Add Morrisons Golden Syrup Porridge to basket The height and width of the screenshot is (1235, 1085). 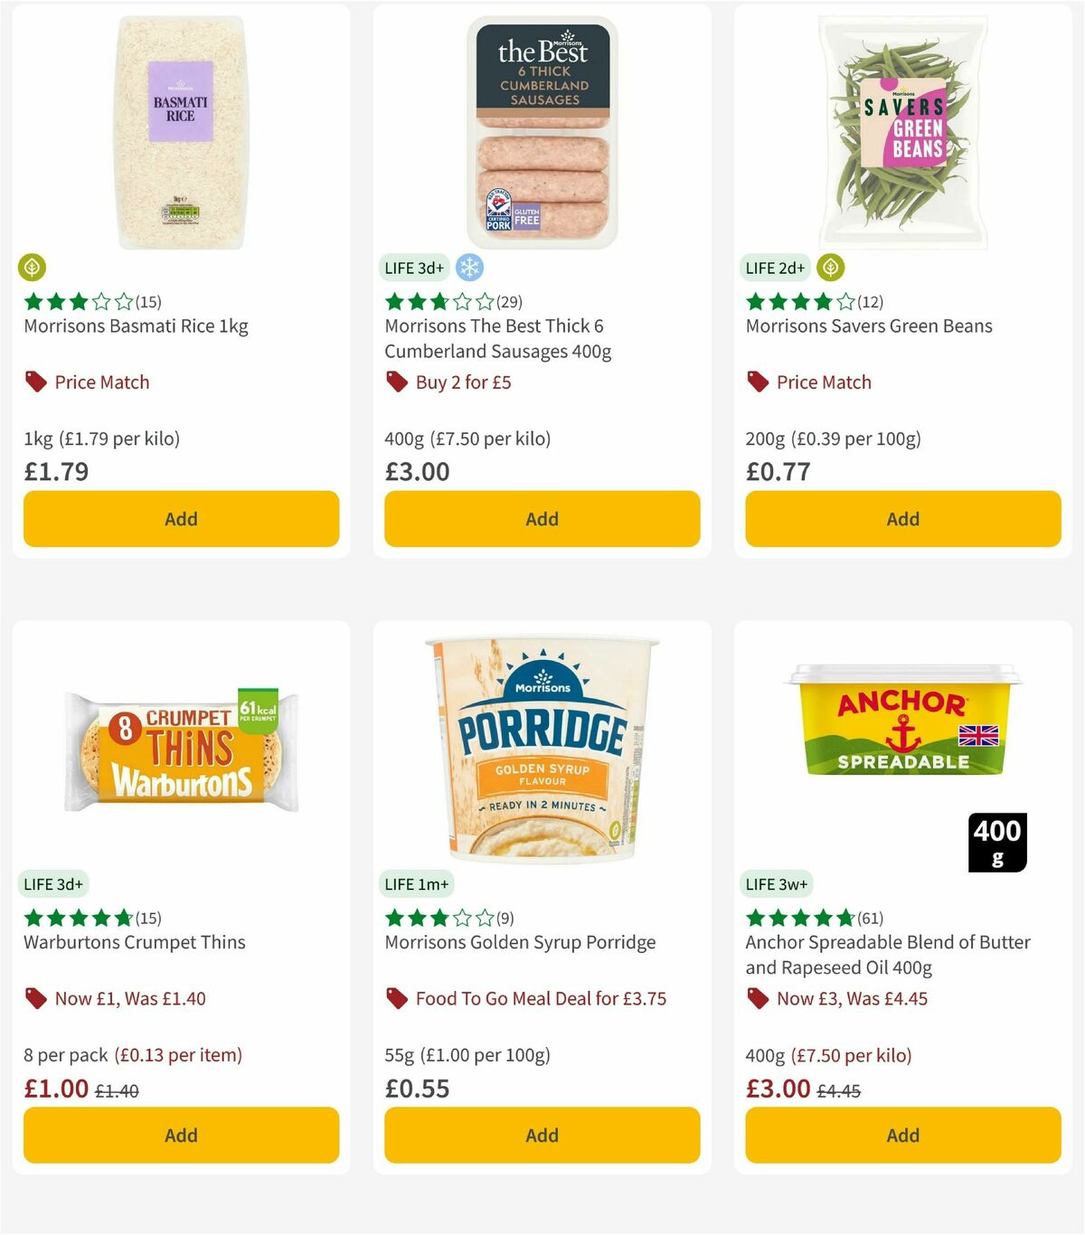(x=542, y=1135)
